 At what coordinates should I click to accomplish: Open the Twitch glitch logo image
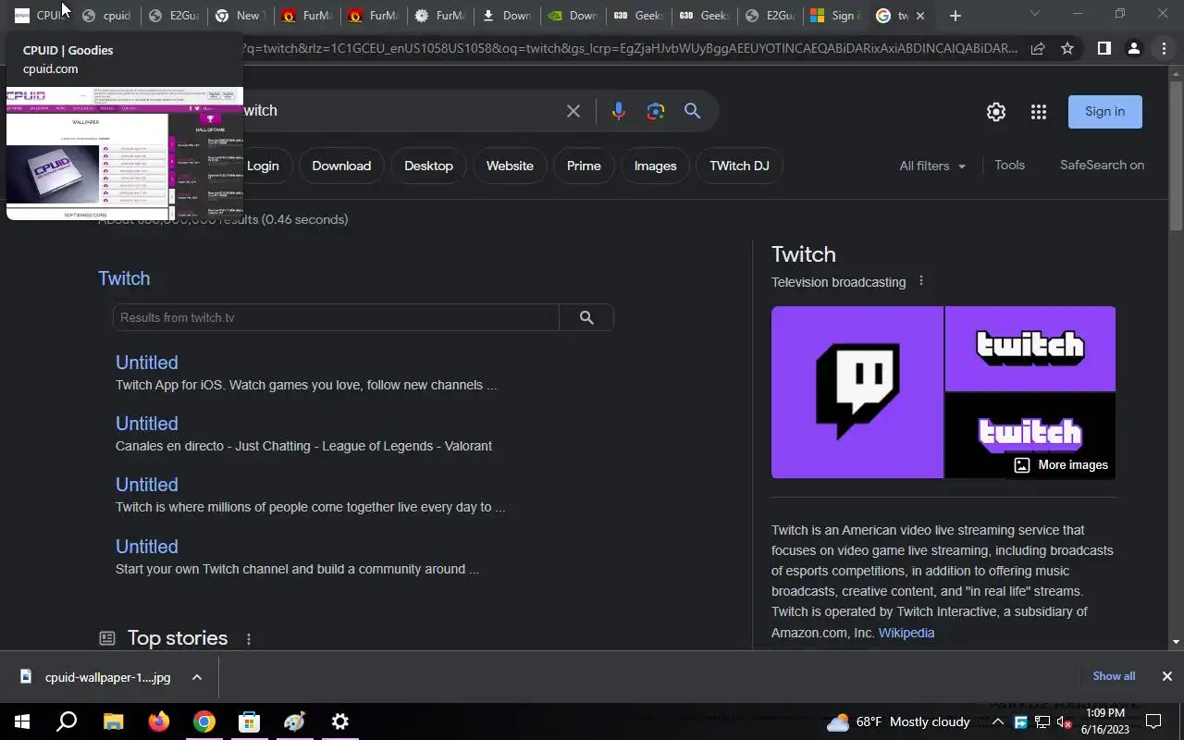(x=857, y=392)
